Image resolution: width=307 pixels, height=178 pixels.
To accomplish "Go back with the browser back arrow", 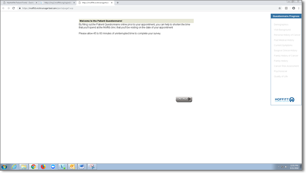I will point(3,8).
